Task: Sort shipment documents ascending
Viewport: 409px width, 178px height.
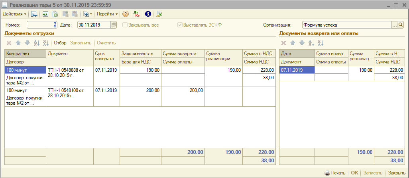Action: coord(37,43)
